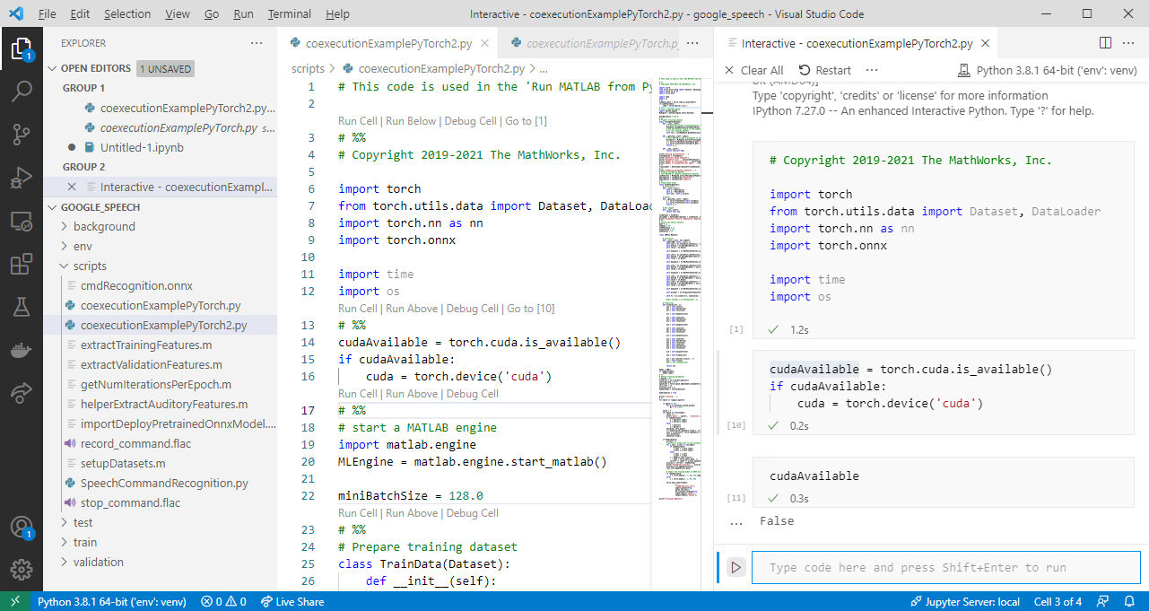Switch to the coexecutionExamplePyTorch2.py editor tab

[x=387, y=43]
